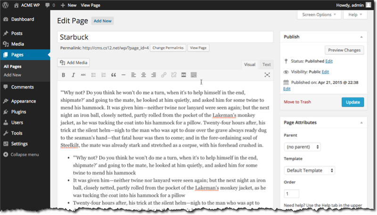Screen dimensions: 377x215
Task: Click the Move to Trash link
Action: tap(297, 102)
